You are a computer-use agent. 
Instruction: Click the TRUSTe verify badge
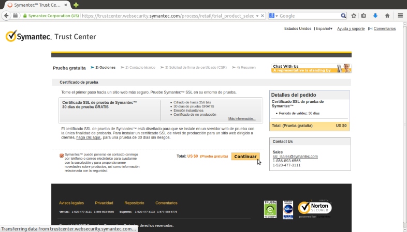pyautogui.click(x=270, y=209)
